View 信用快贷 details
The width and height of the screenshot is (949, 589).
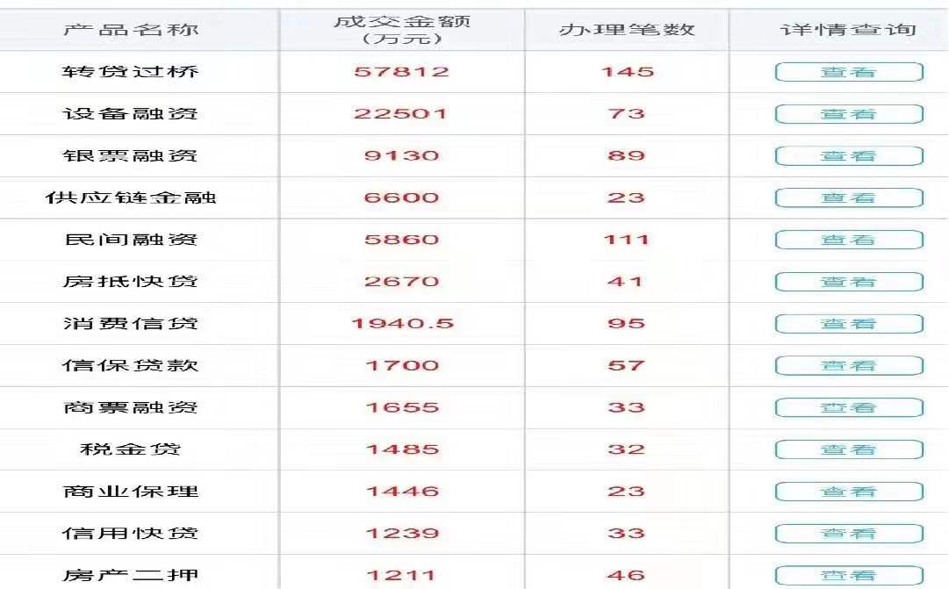pos(849,534)
